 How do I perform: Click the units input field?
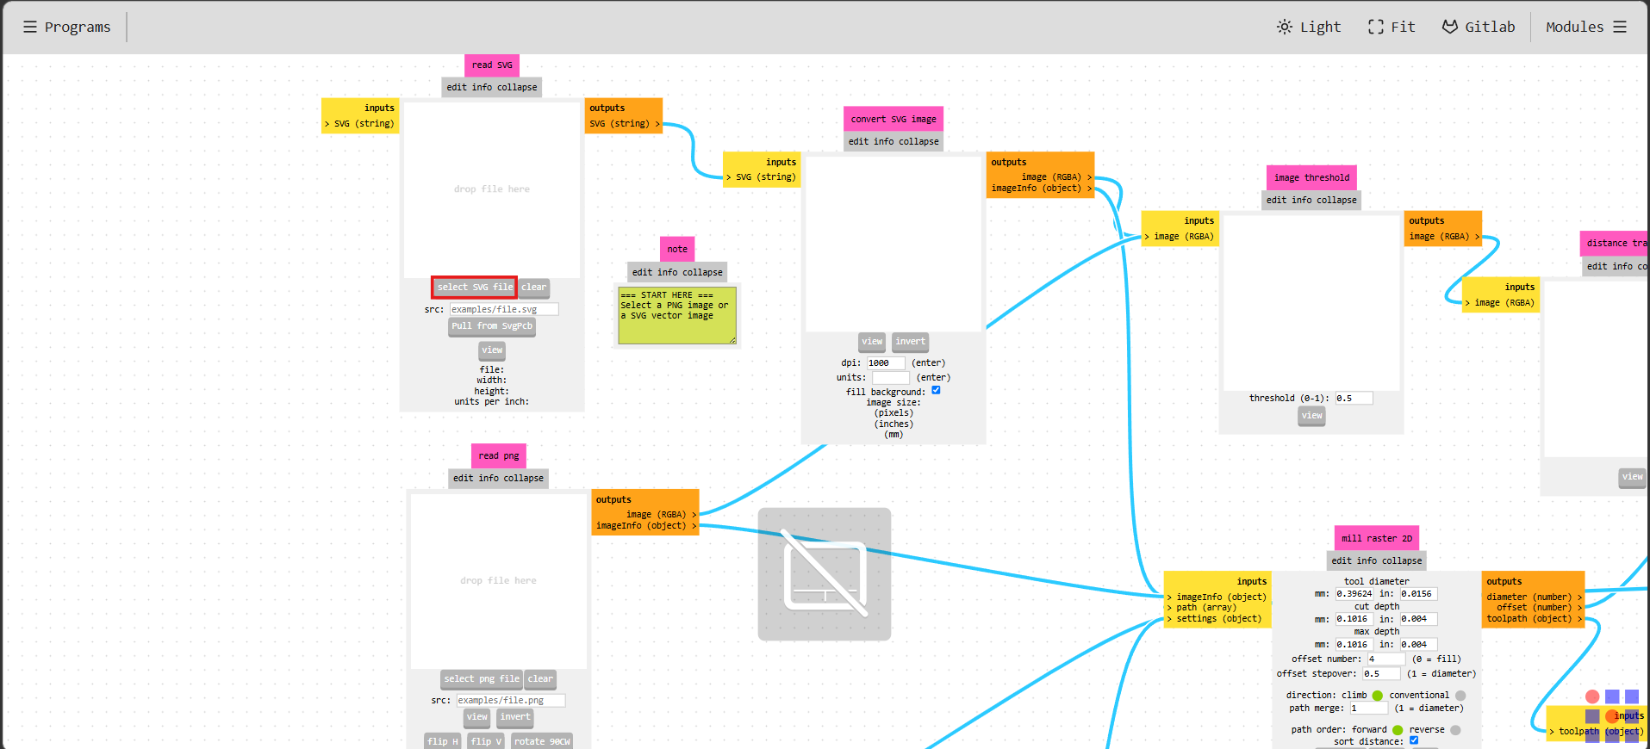(891, 378)
